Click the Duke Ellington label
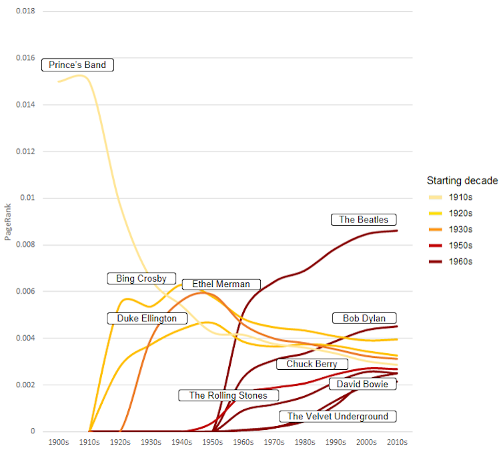The image size is (503, 456). click(x=147, y=318)
